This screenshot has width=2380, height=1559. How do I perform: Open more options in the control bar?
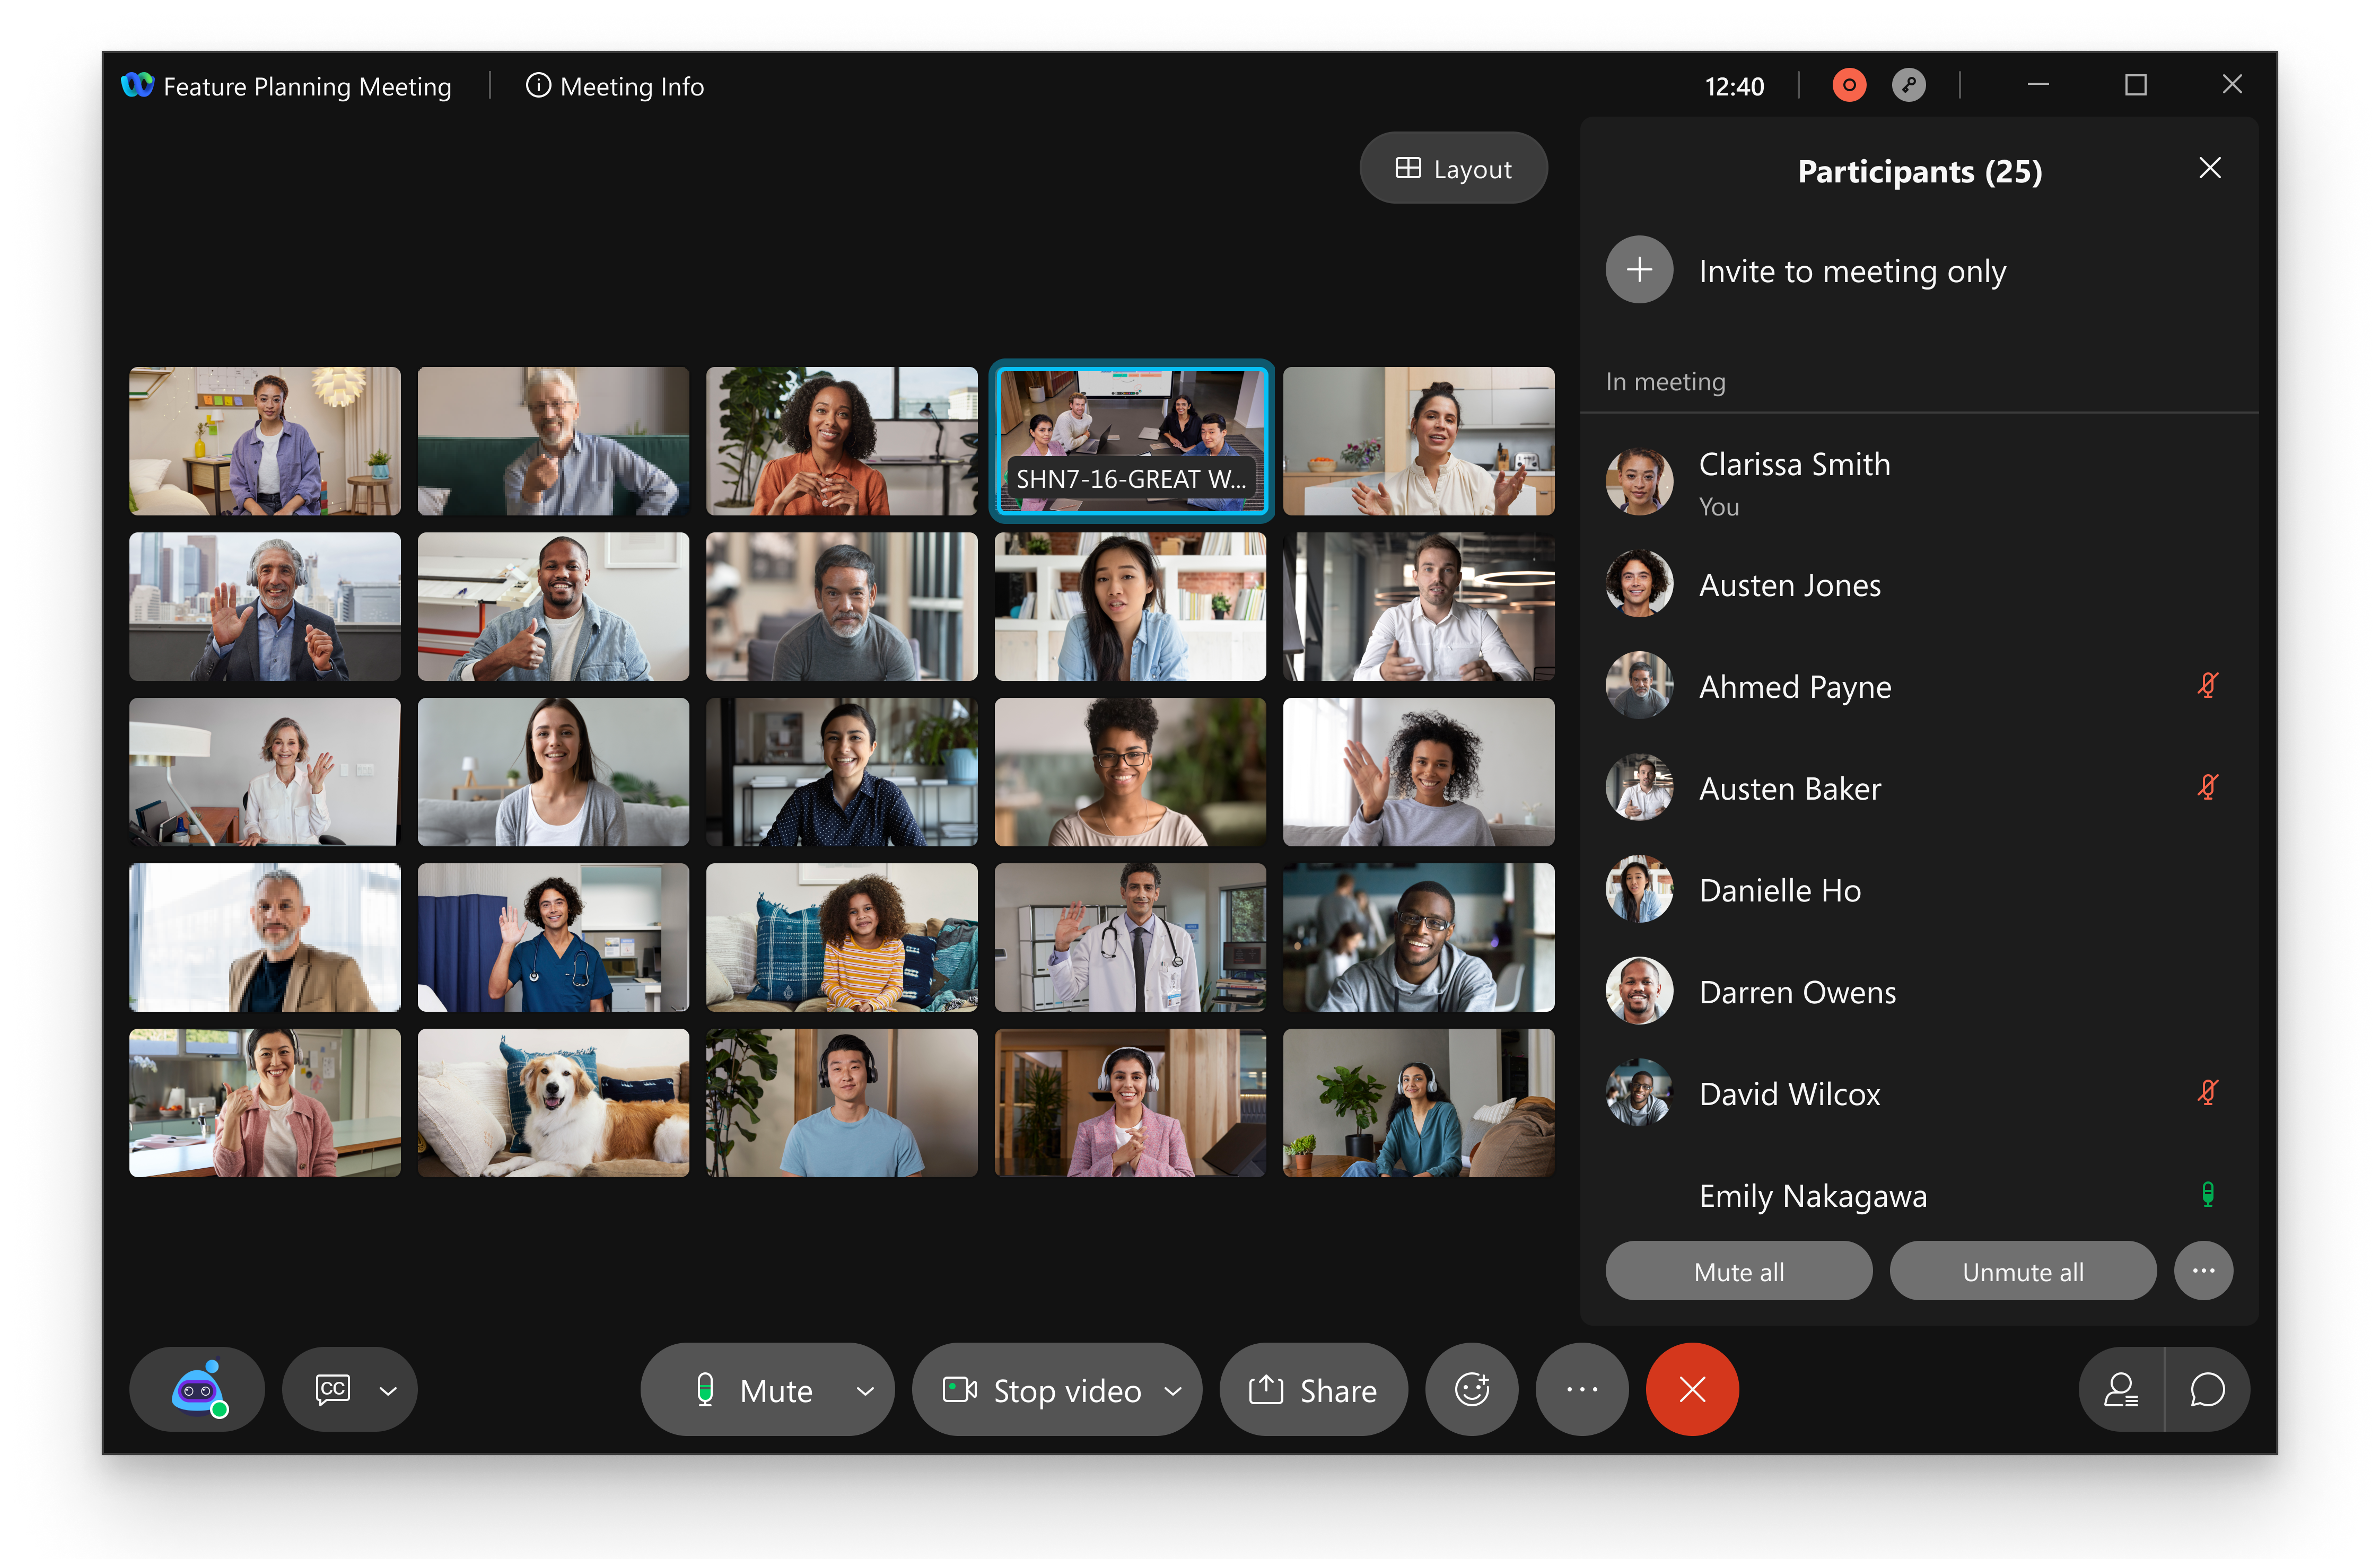point(1581,1390)
